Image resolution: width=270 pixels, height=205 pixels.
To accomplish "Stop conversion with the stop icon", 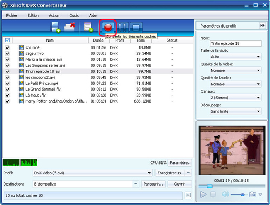I will click(136, 28).
